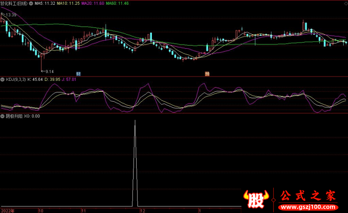The width and height of the screenshot is (348, 213).
Task: Click the 9.14 low price arrow marker
Action: coord(47,71)
